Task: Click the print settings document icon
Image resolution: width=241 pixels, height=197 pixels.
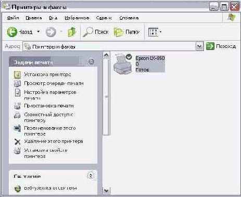Action: tap(17, 92)
